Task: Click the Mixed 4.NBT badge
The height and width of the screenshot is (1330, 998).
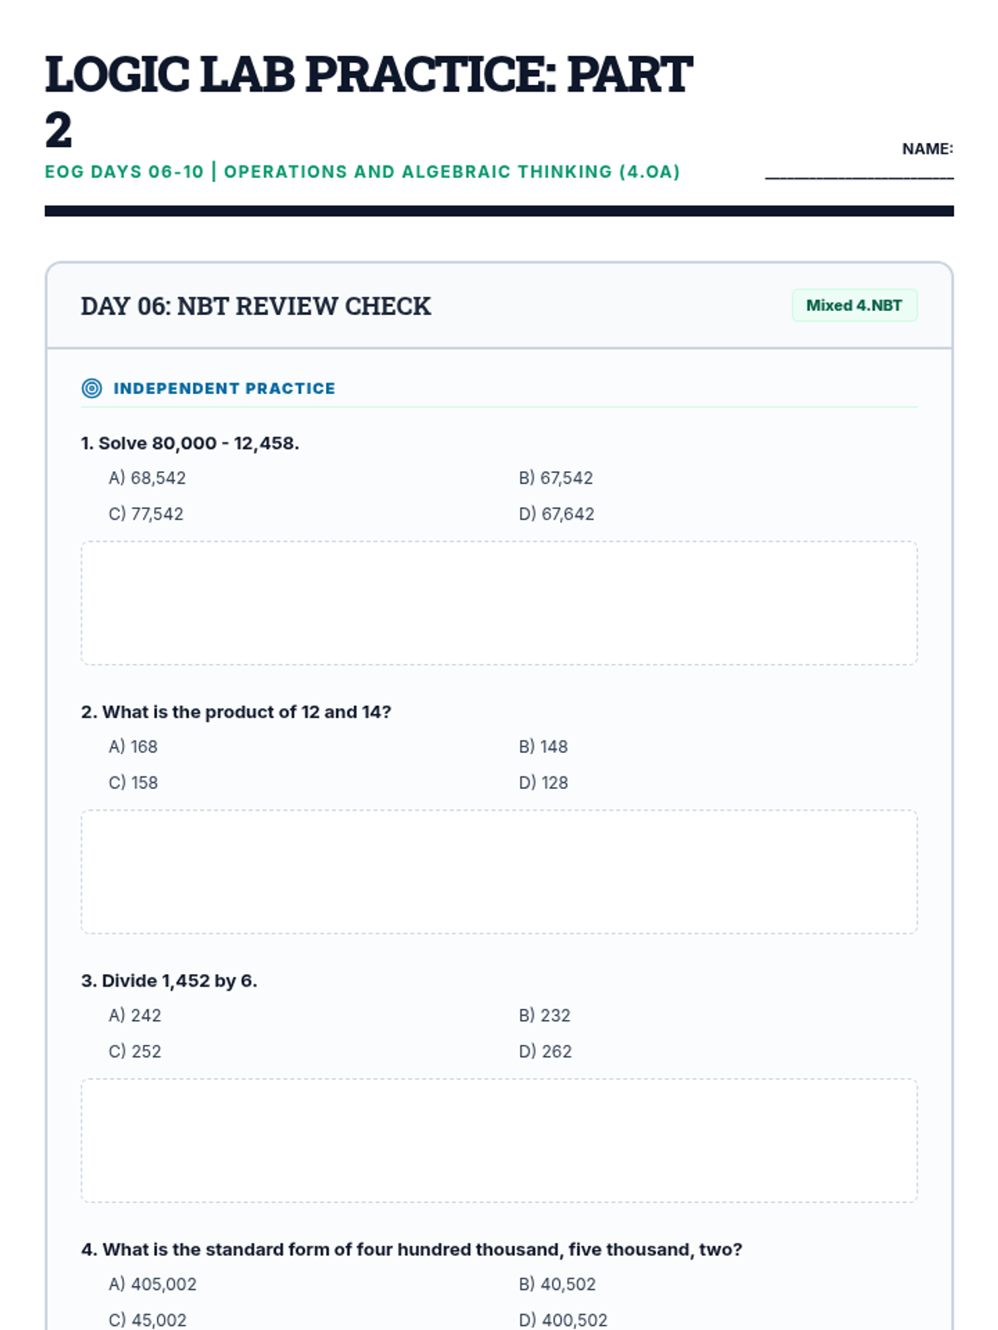Action: 854,305
